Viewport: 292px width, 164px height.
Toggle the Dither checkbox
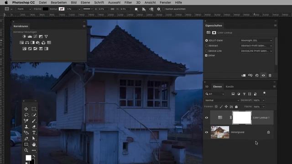pyautogui.click(x=206, y=56)
